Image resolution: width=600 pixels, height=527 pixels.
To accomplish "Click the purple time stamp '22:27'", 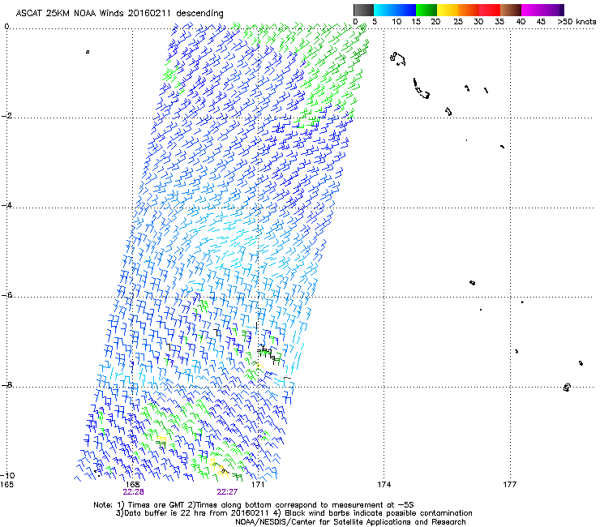I will click(227, 492).
